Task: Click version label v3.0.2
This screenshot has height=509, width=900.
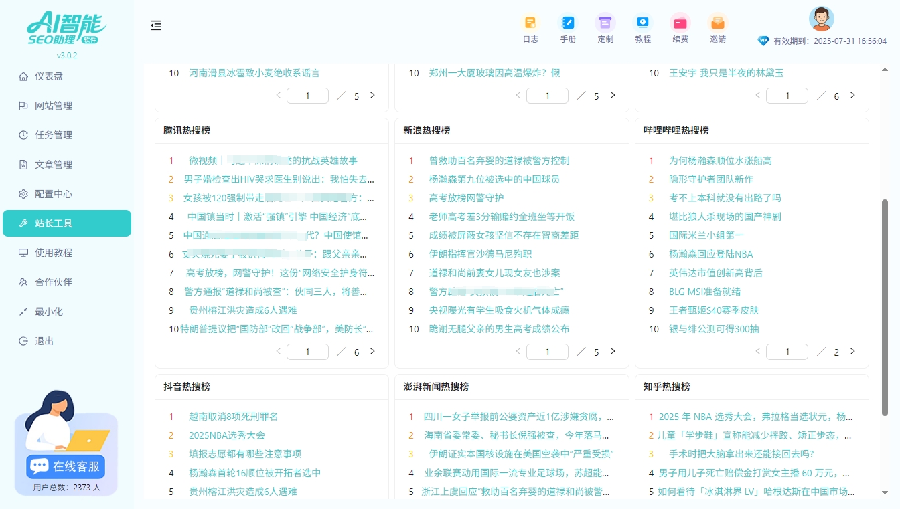Action: (x=67, y=56)
